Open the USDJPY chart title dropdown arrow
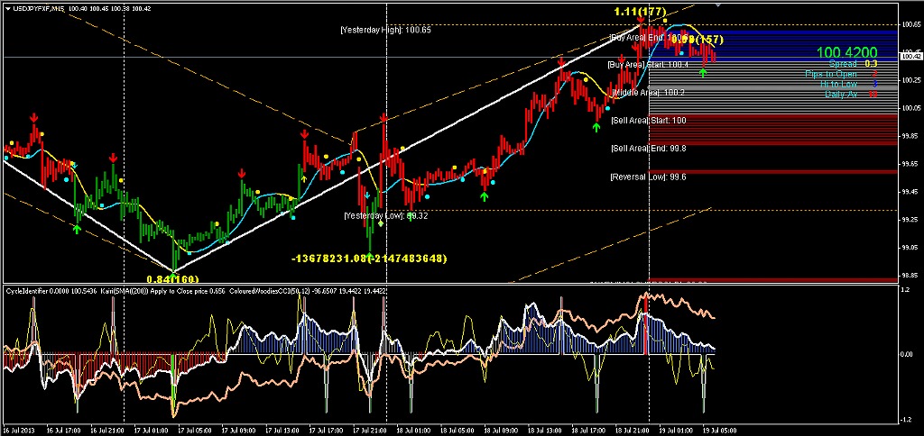Viewport: 924px width, 436px height. [x=7, y=7]
